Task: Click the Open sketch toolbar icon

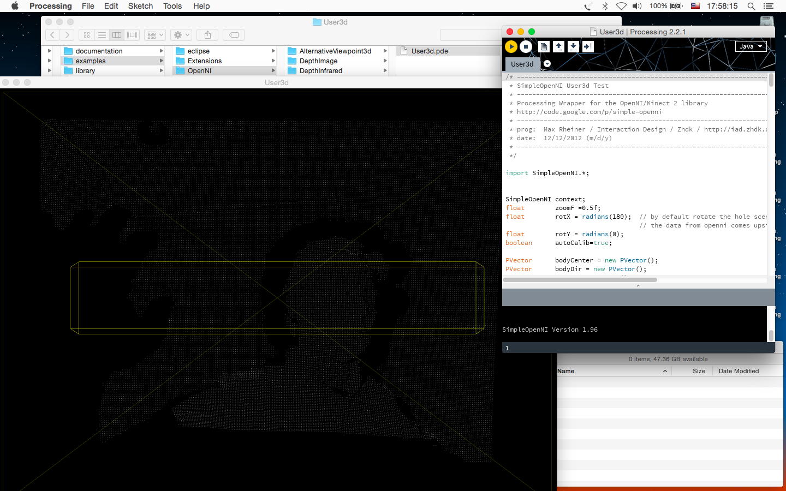Action: [558, 47]
